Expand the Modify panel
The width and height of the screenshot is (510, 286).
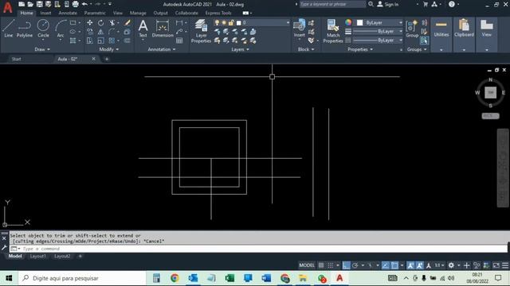[109, 49]
